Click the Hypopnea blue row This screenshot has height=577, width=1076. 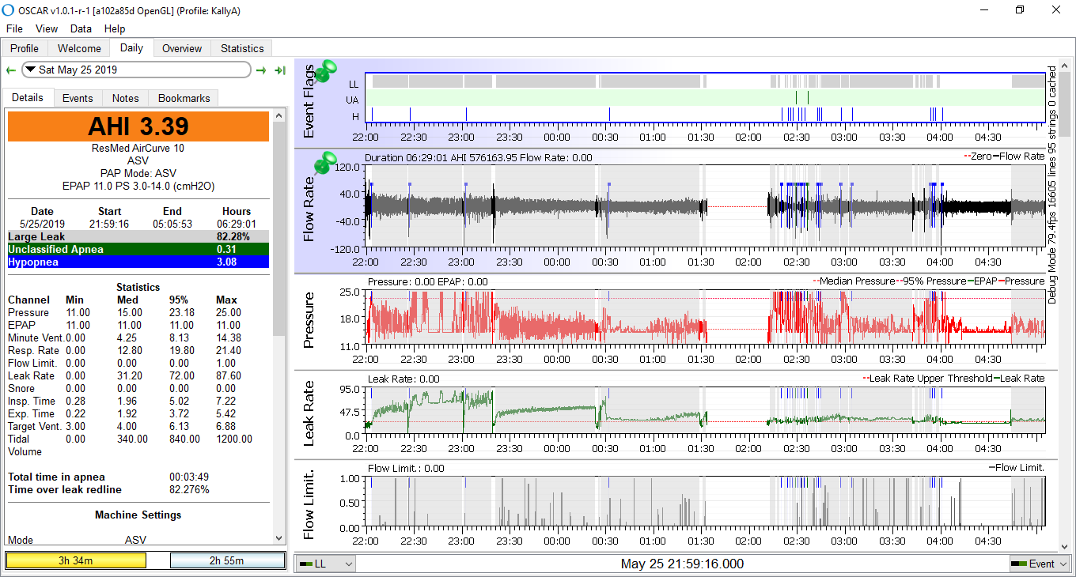[x=138, y=262]
